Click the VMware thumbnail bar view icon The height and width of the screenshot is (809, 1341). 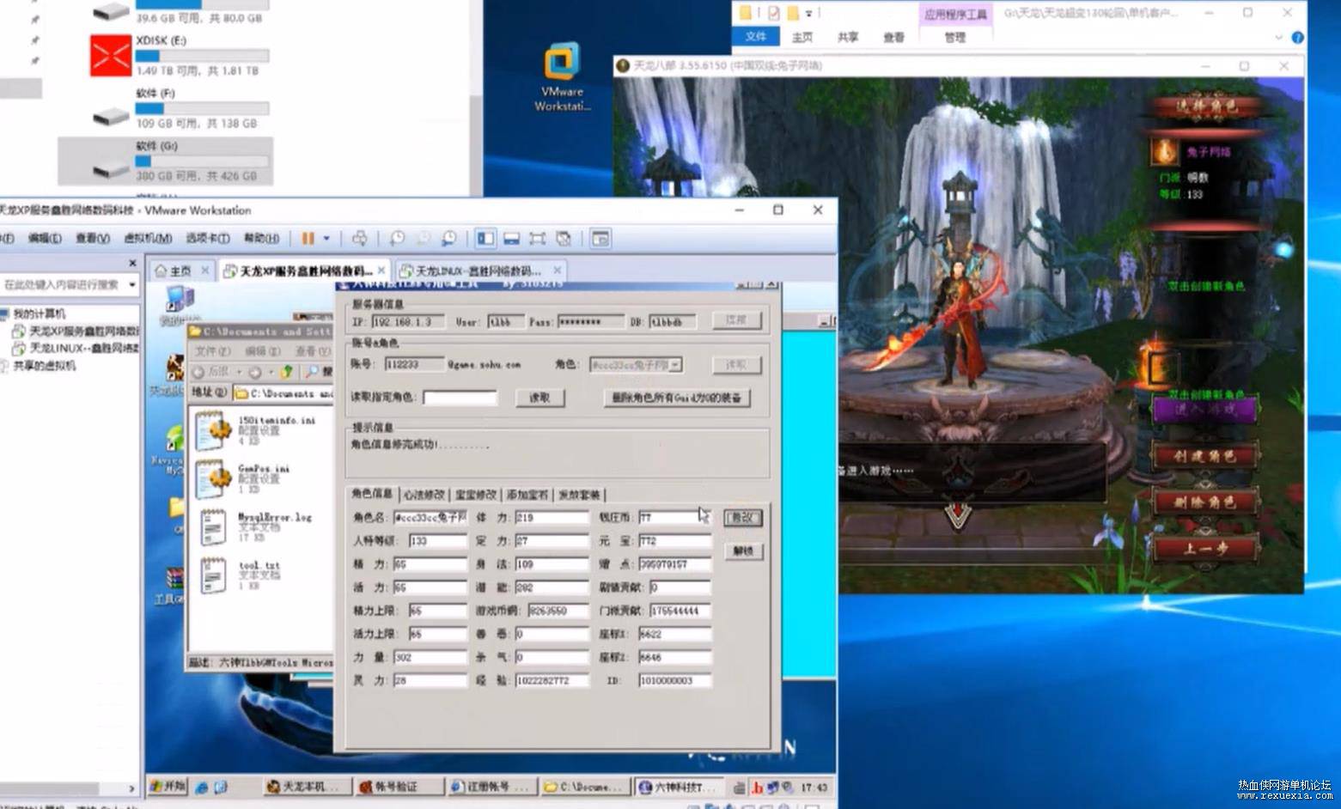coord(511,238)
